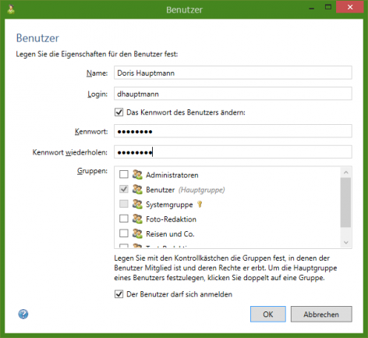Click the key icon beside Systemgruppe
Viewport: 368px width, 338px height.
point(200,205)
